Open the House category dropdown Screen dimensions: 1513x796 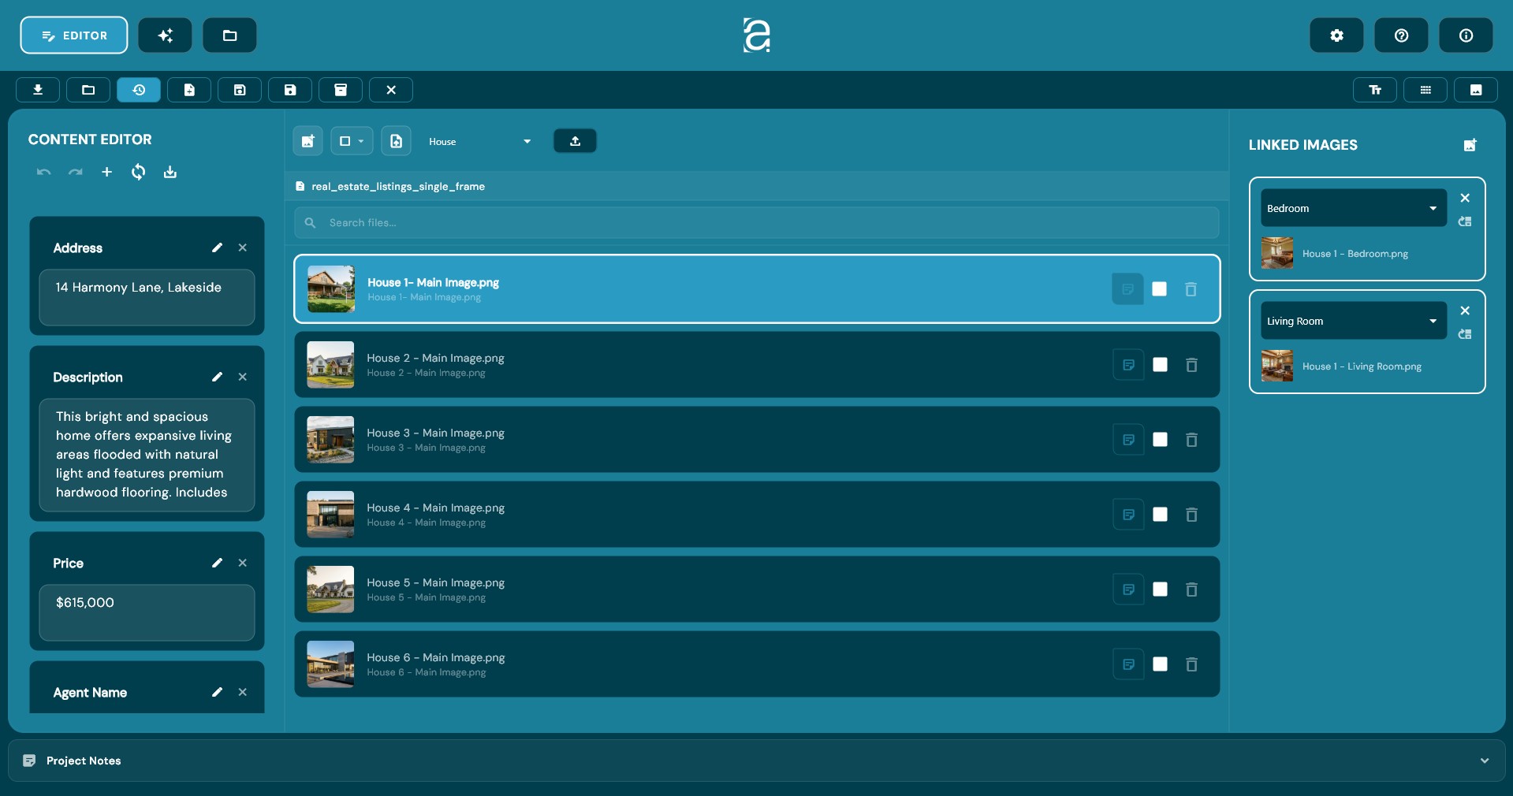(x=479, y=141)
